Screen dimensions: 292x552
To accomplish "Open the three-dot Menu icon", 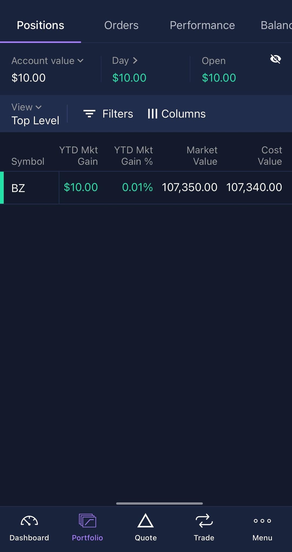I will click(x=262, y=521).
